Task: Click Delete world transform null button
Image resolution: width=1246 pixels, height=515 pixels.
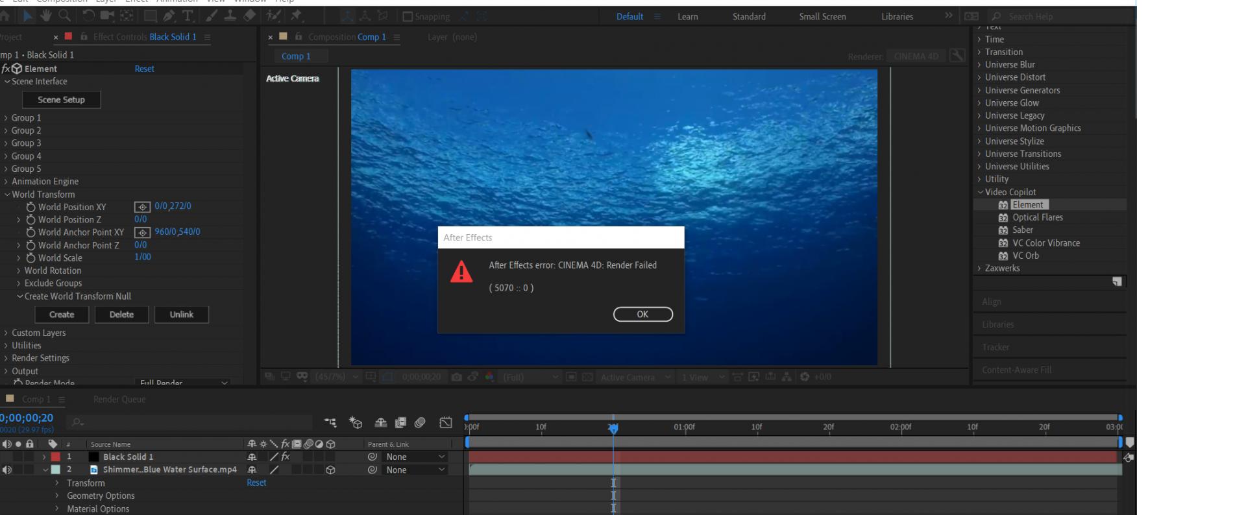Action: tap(121, 315)
